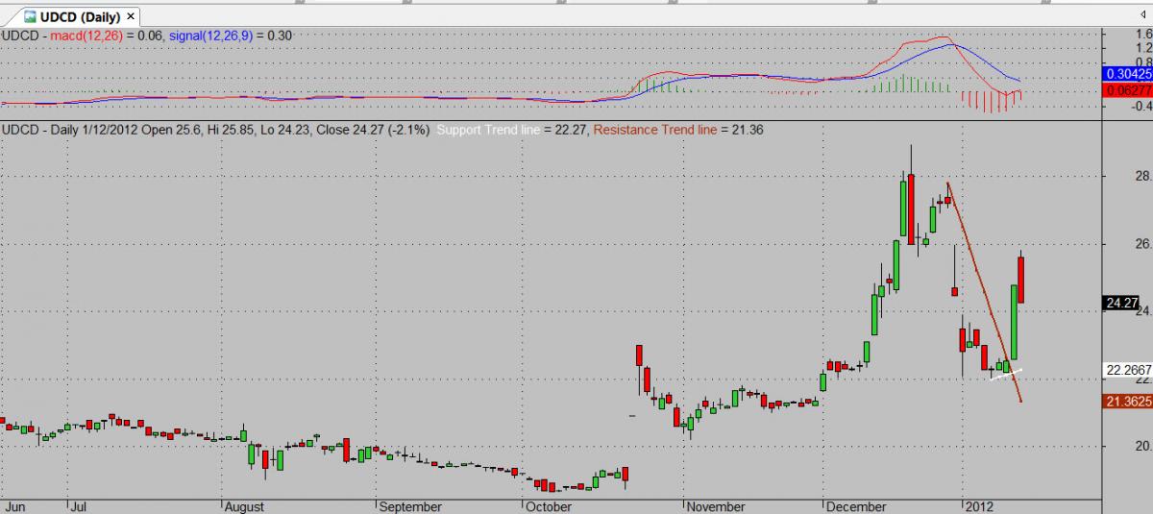Click the Jul date axis label
Viewport: 1153px width, 514px height.
79,506
